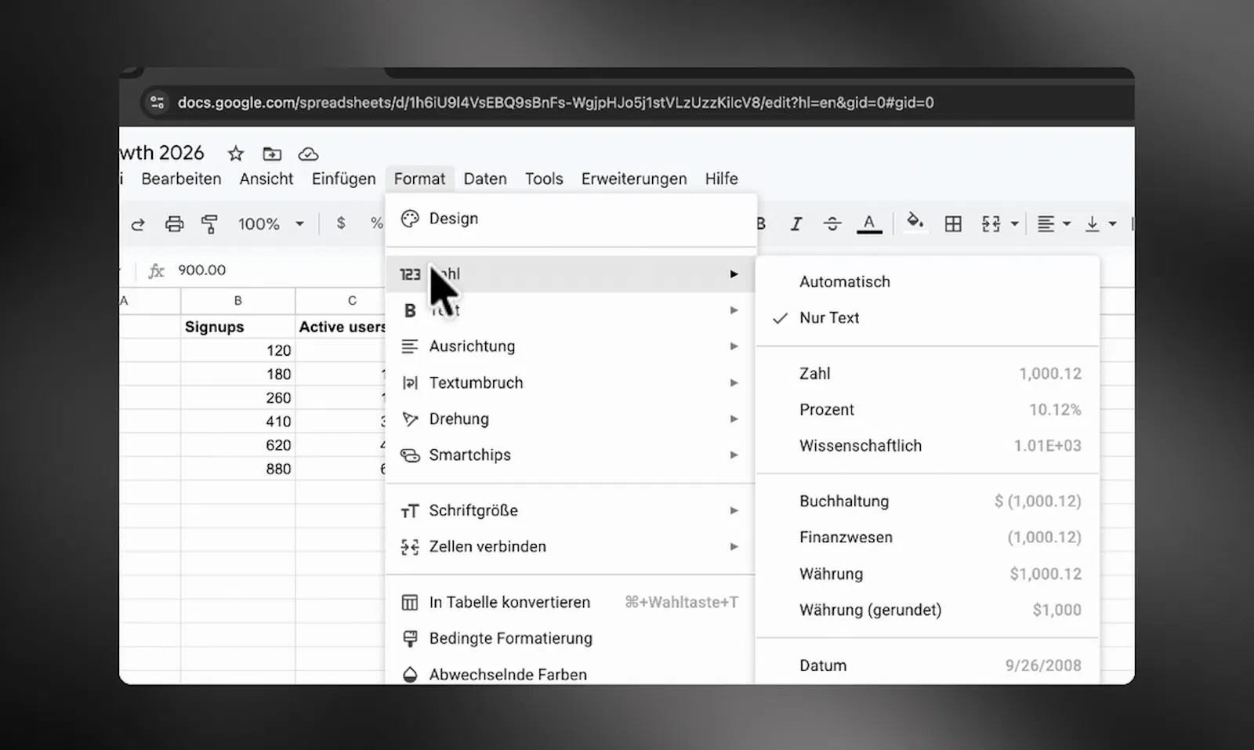Open the Daten menu

(x=485, y=179)
